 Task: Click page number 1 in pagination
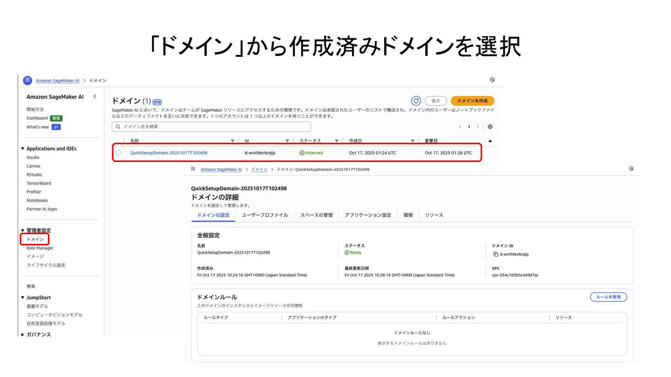[469, 127]
